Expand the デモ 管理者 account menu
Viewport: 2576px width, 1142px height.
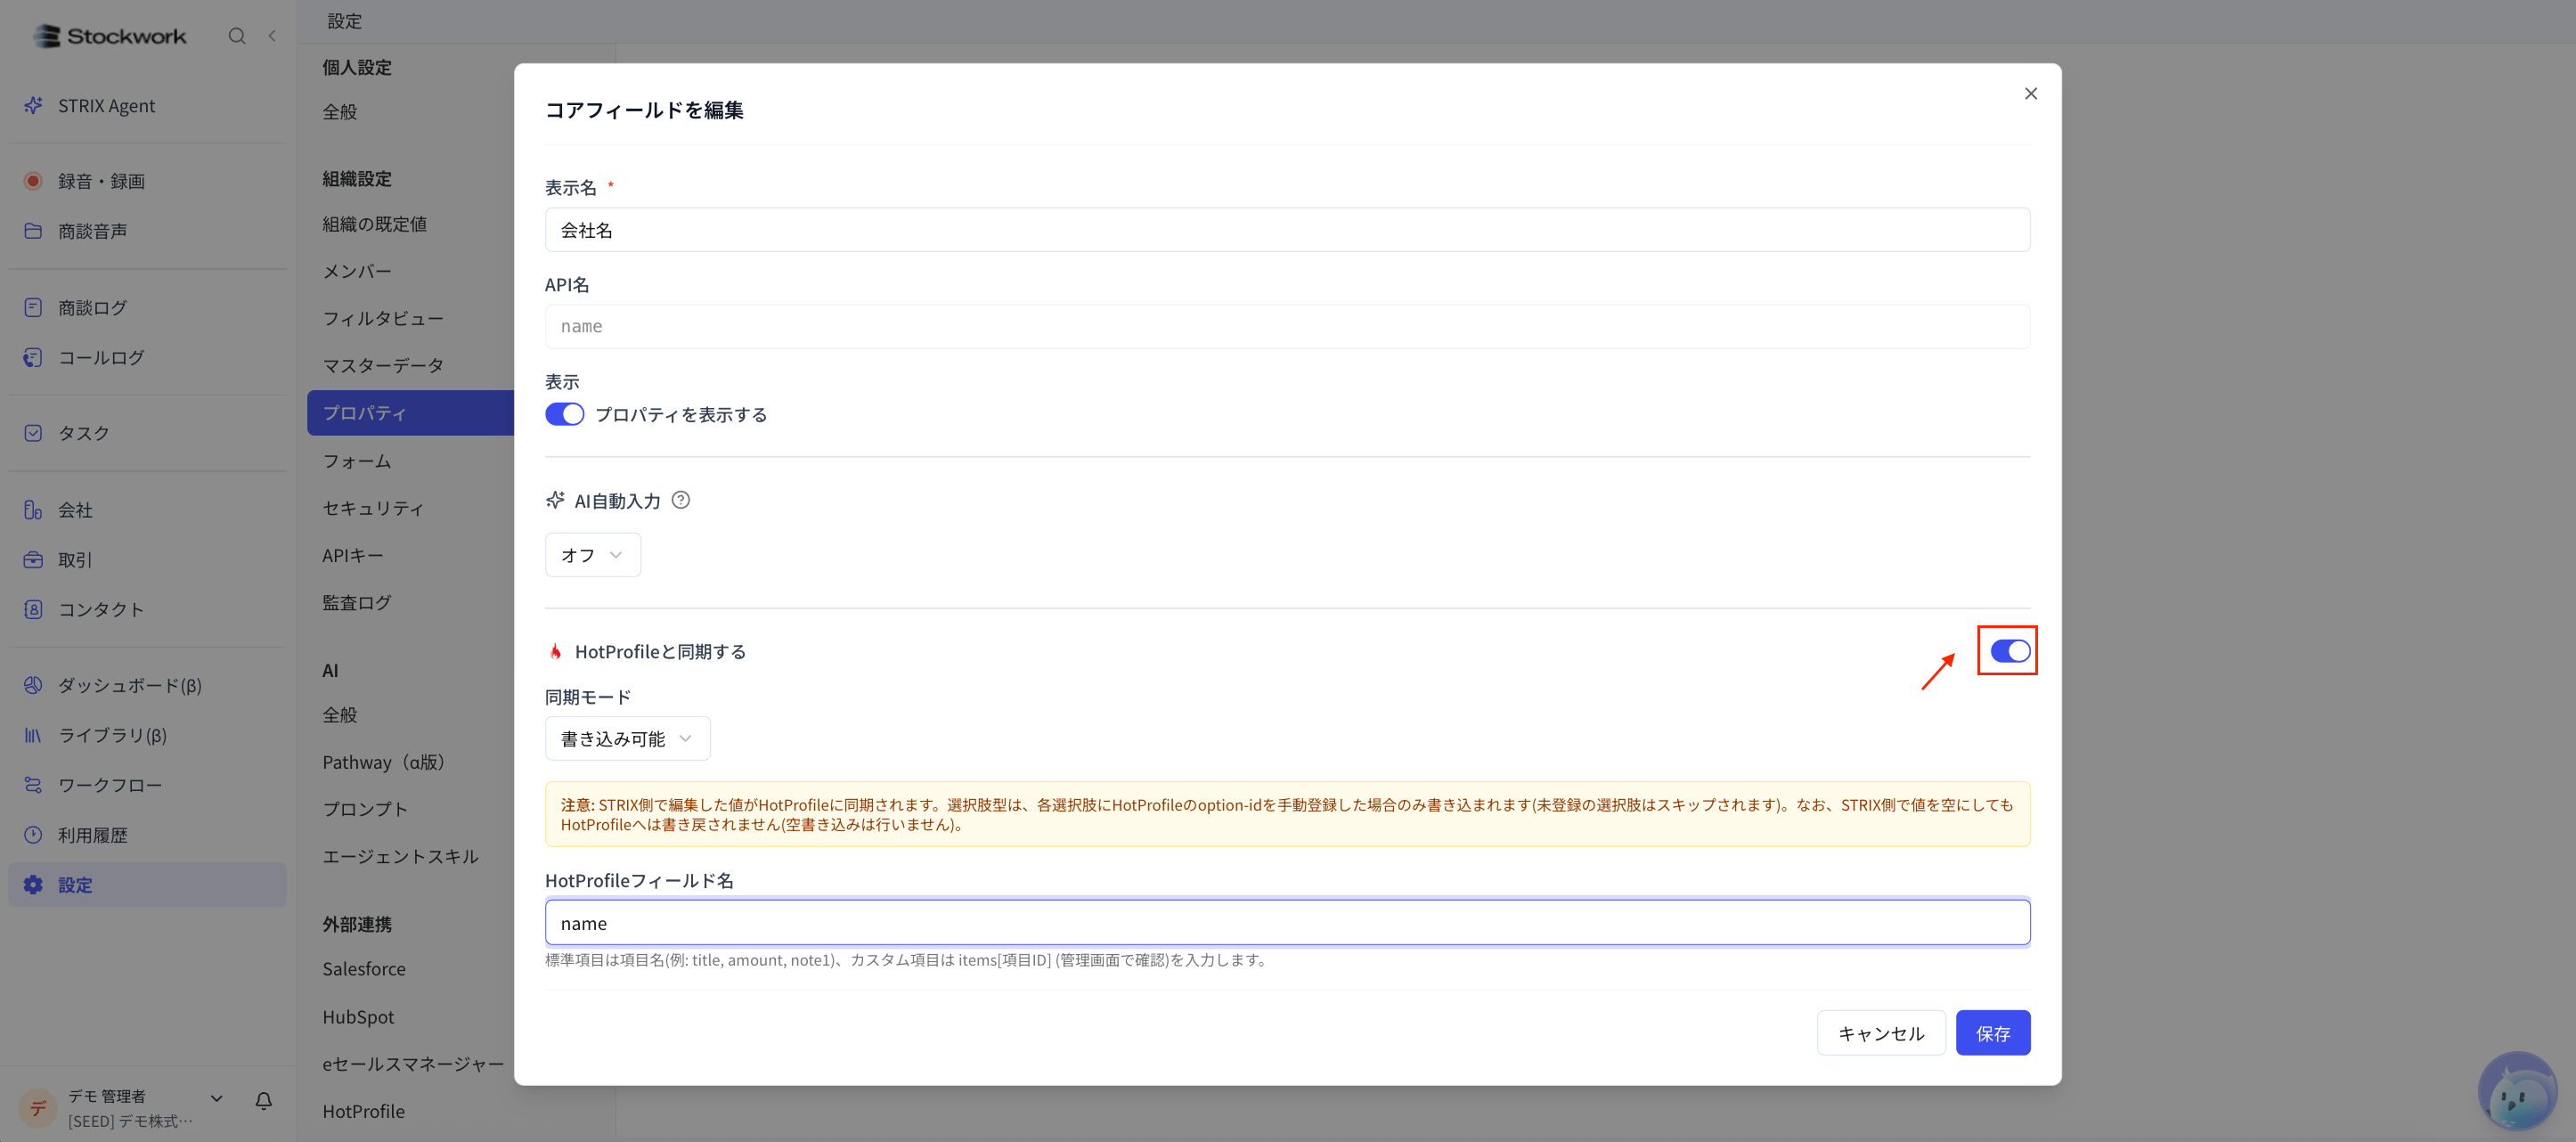coord(217,1099)
